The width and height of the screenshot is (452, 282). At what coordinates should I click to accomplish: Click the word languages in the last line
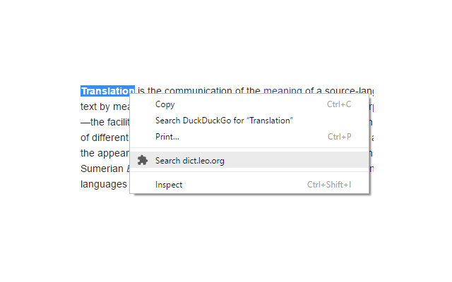(x=104, y=184)
